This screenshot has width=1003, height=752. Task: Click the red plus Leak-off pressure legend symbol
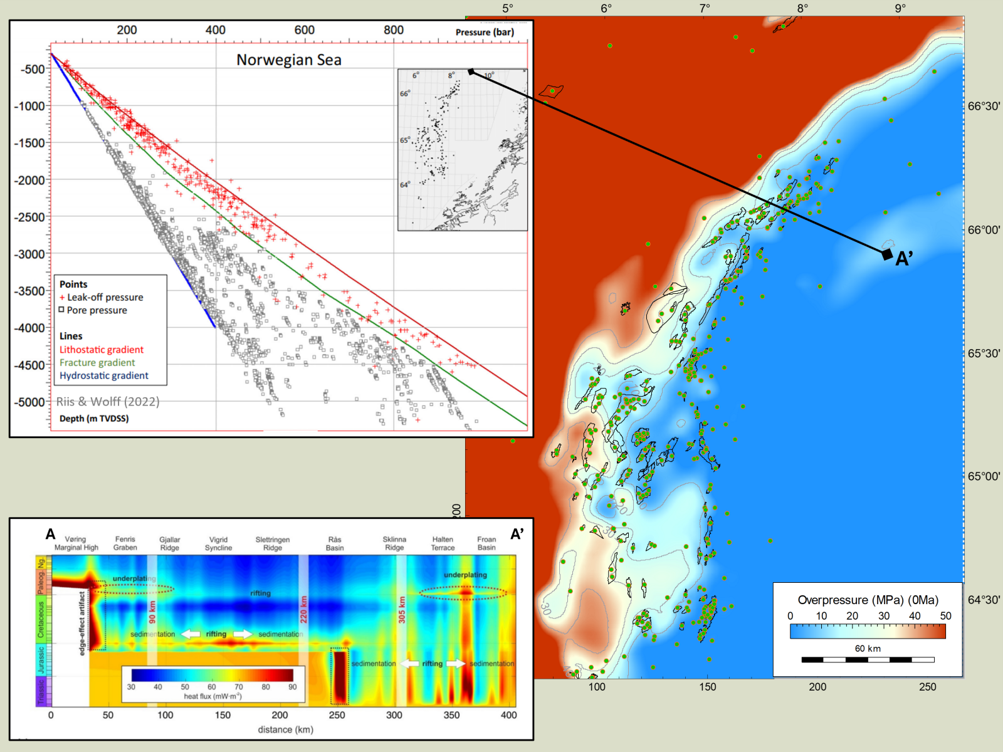pyautogui.click(x=62, y=298)
